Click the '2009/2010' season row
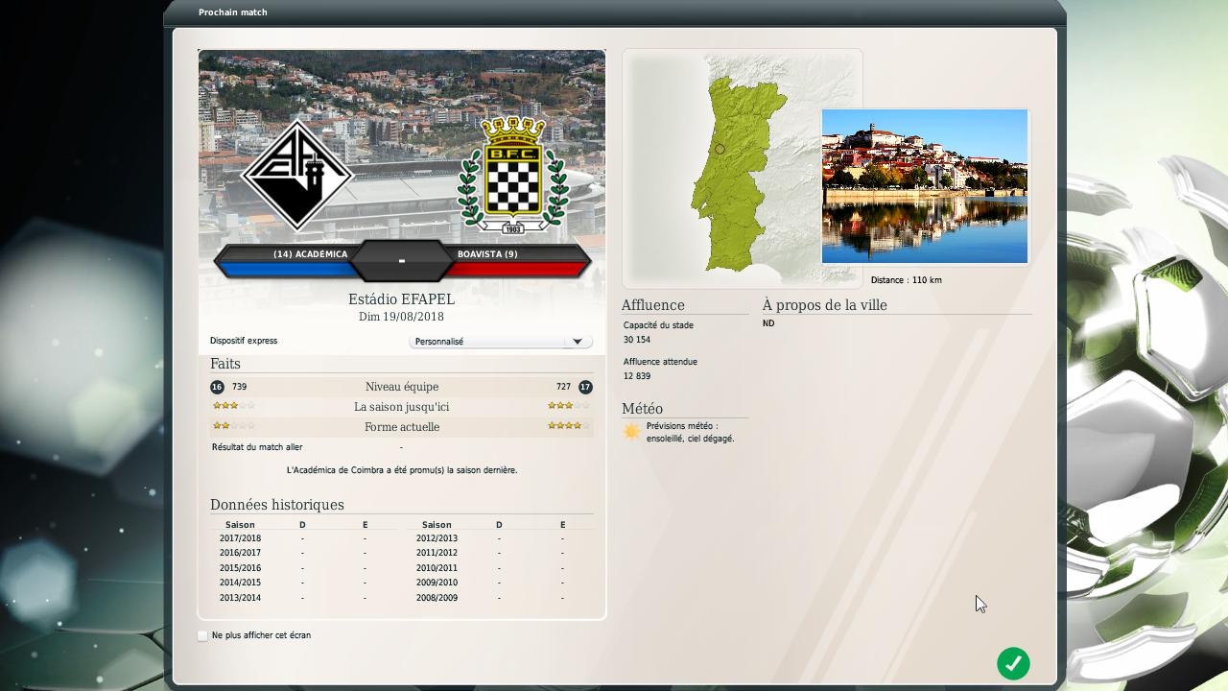 coord(499,583)
